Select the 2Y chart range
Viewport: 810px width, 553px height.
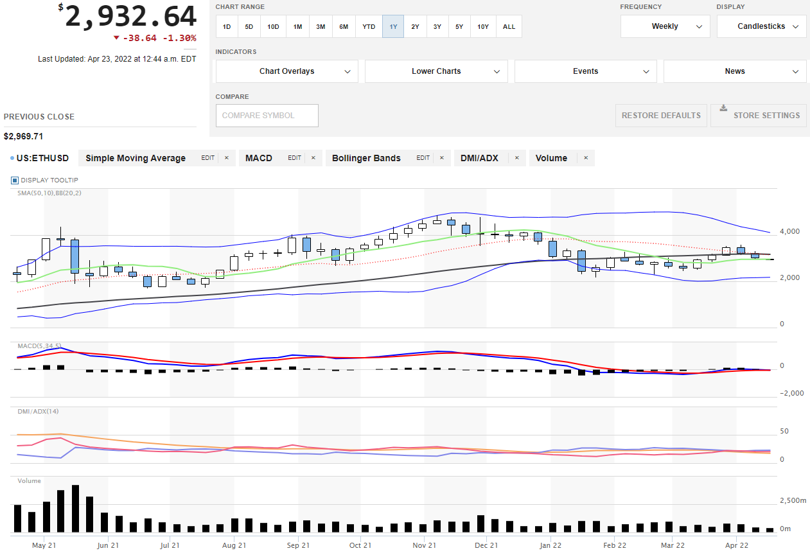pyautogui.click(x=415, y=27)
